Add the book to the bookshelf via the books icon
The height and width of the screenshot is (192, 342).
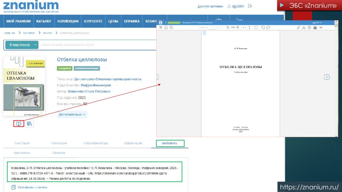[29, 124]
